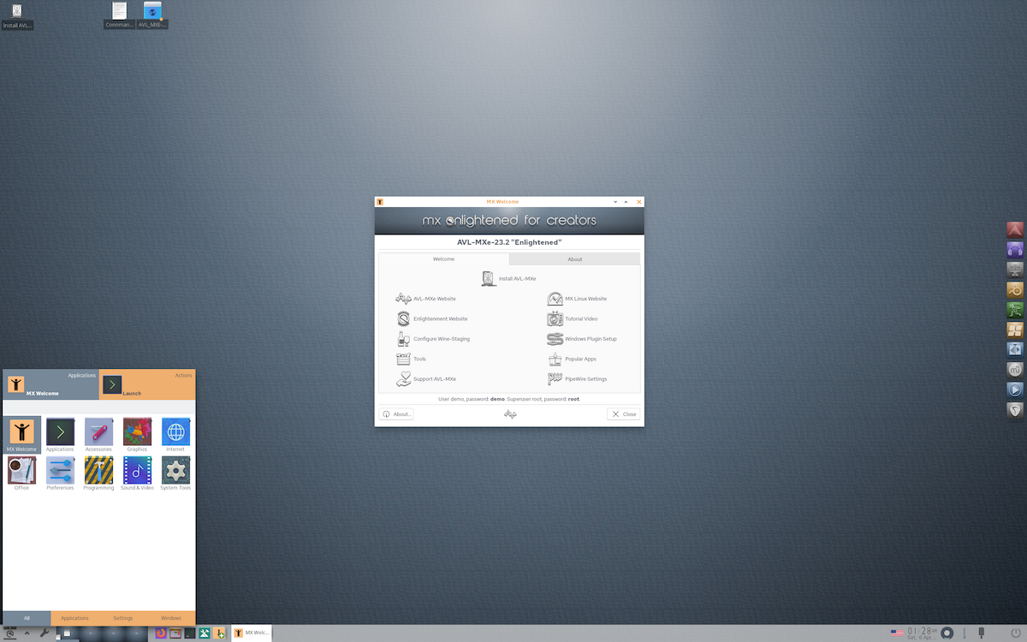Open the Tools entry in MX Welcome
Image resolution: width=1027 pixels, height=642 pixels.
412,359
